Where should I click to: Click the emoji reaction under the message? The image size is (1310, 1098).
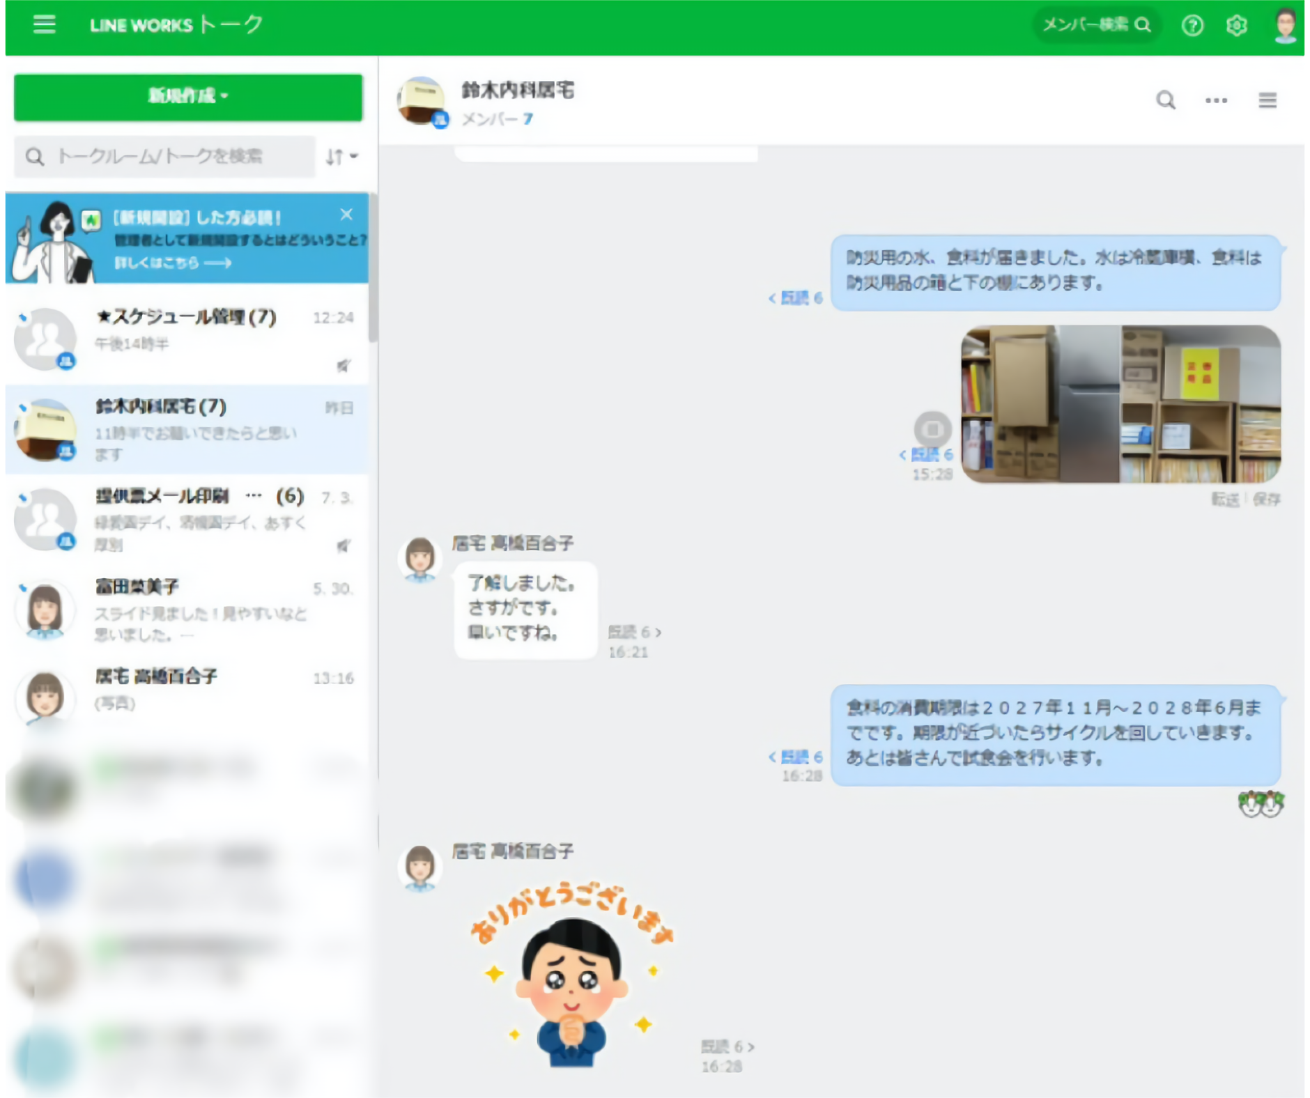point(1261,803)
